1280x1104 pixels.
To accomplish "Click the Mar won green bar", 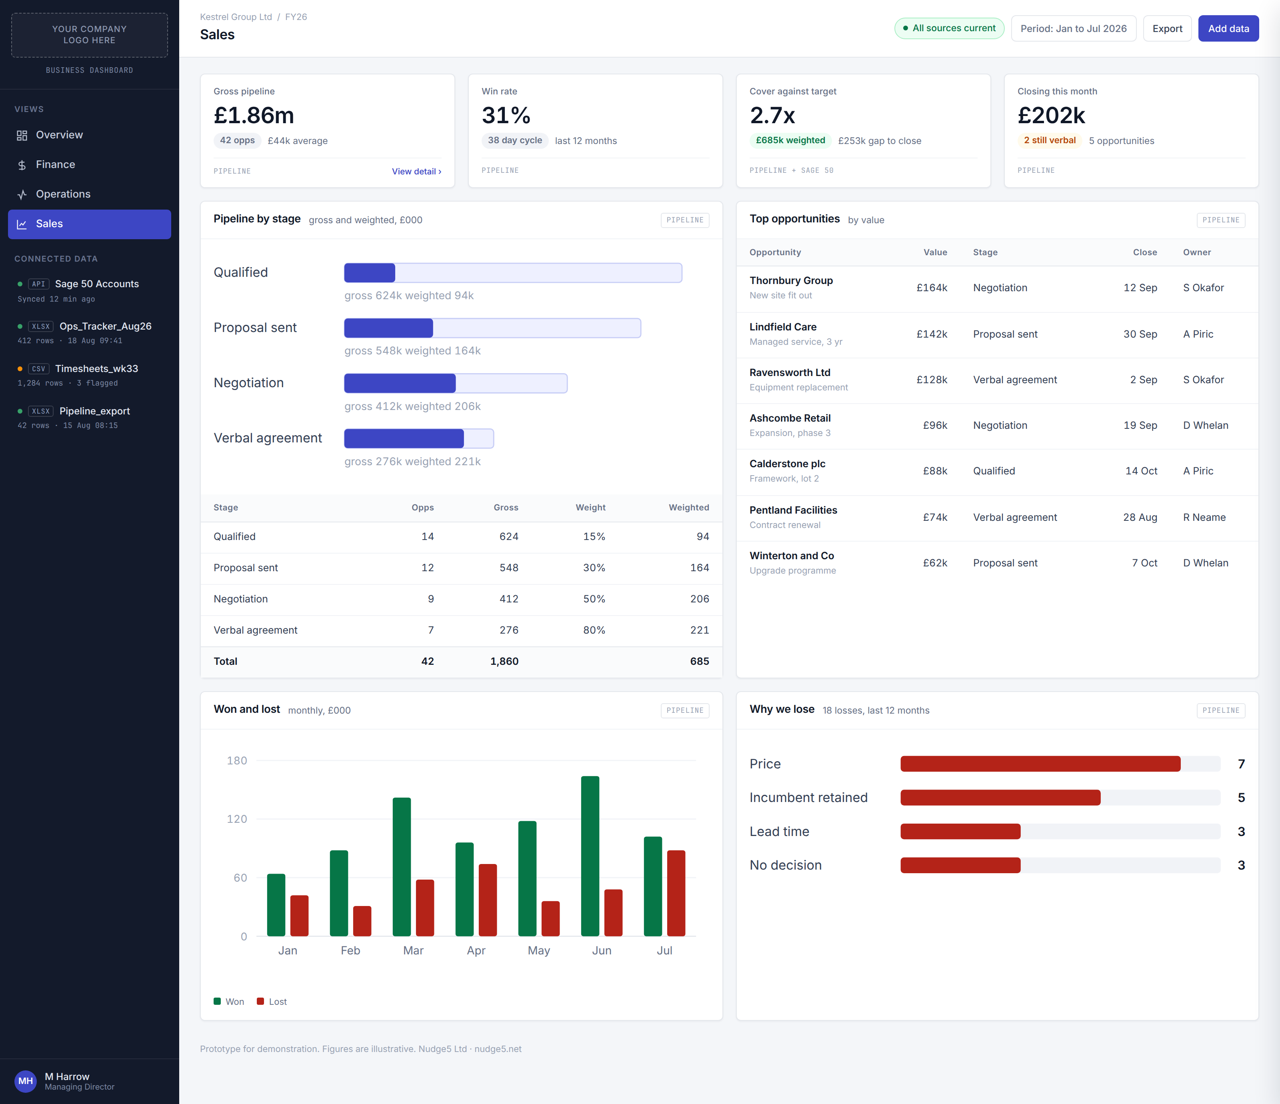I will click(x=402, y=867).
